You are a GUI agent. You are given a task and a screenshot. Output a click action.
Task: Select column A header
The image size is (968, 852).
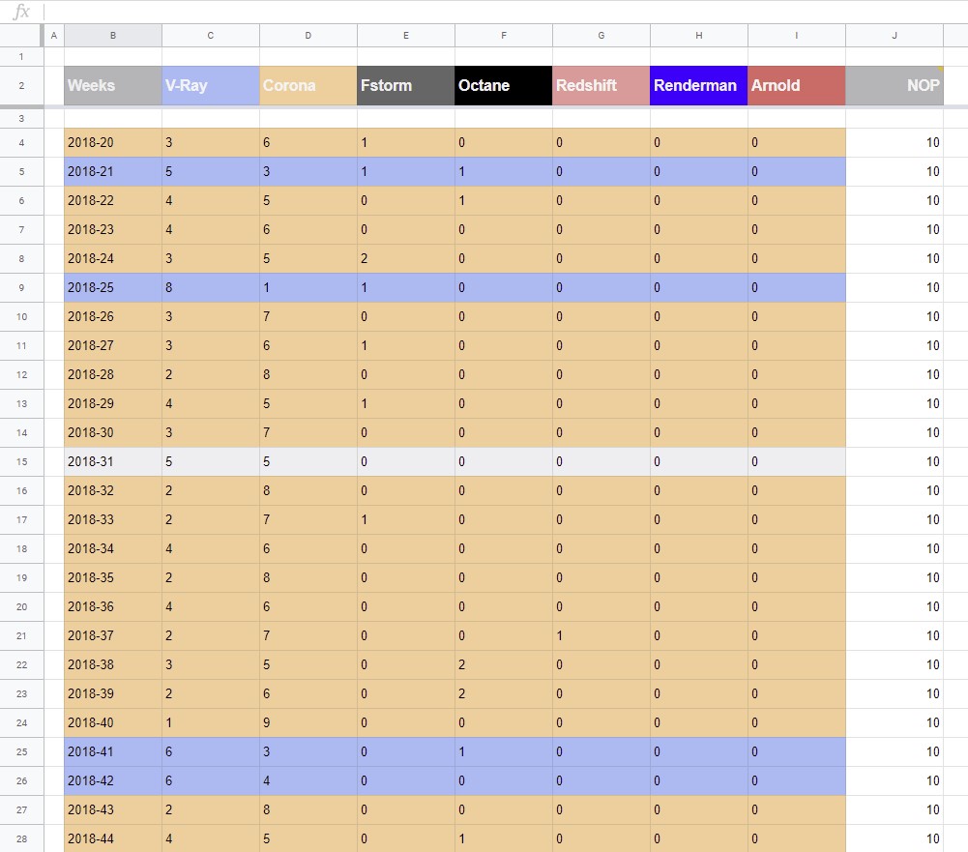point(54,36)
